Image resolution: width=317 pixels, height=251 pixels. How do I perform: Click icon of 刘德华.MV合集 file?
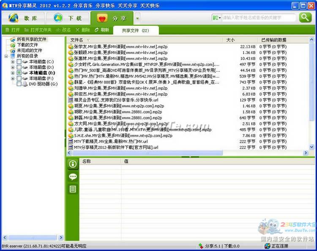pos(71,88)
